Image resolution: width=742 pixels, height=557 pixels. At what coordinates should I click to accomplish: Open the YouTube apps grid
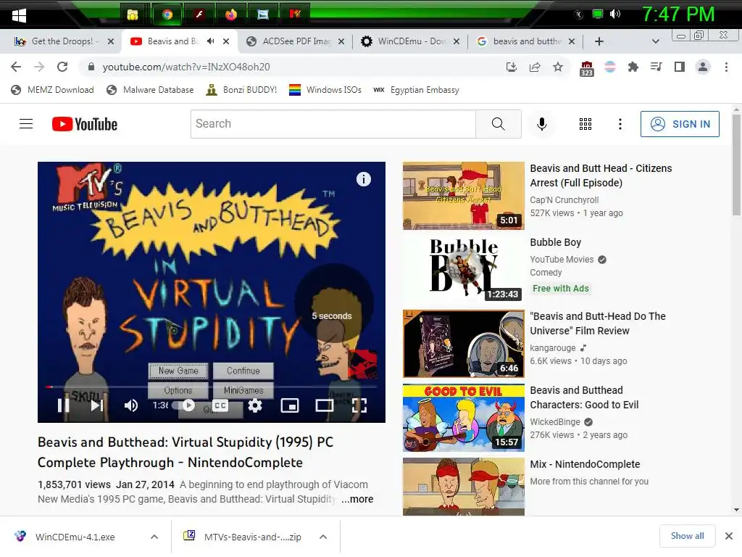pos(585,124)
